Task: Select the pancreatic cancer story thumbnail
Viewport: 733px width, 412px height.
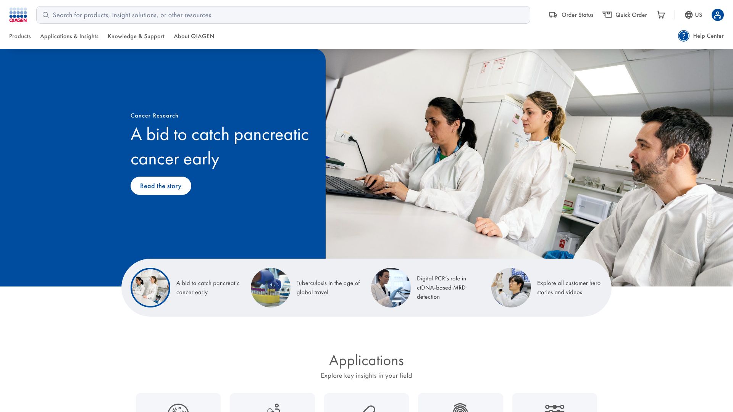Action: tap(150, 288)
